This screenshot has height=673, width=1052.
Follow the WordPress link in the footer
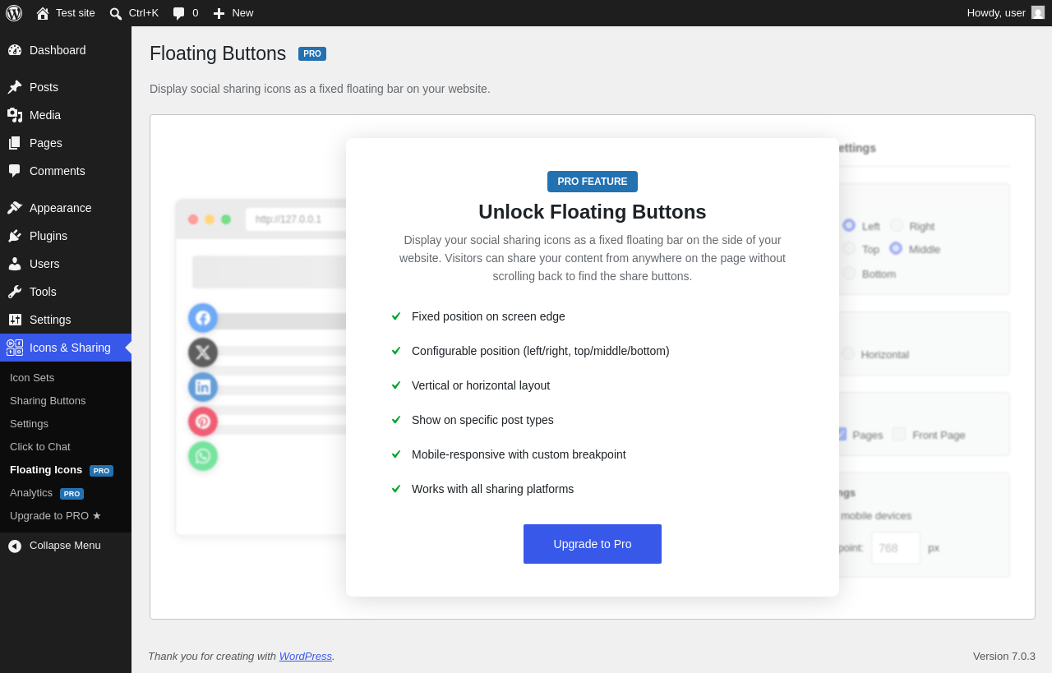306,656
